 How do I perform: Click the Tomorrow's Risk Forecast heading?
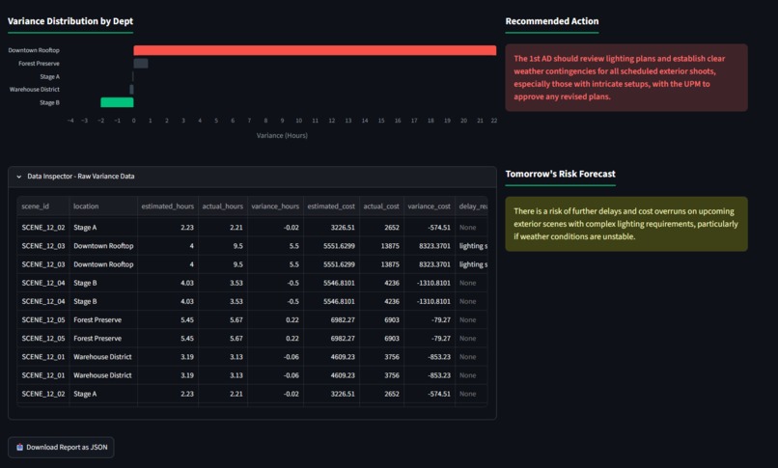(x=560, y=174)
